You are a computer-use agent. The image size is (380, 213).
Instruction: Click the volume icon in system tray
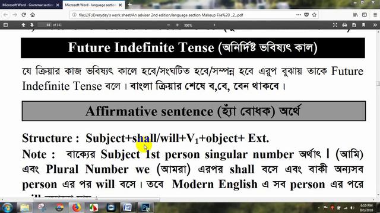tap(352, 208)
